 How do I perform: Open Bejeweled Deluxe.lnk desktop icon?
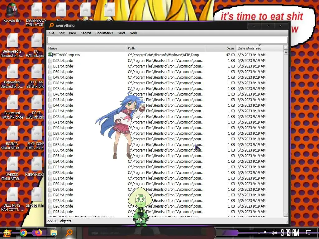pos(12,76)
